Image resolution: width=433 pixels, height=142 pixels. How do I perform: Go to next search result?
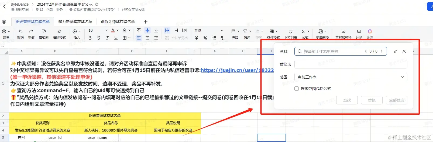pos(382,51)
